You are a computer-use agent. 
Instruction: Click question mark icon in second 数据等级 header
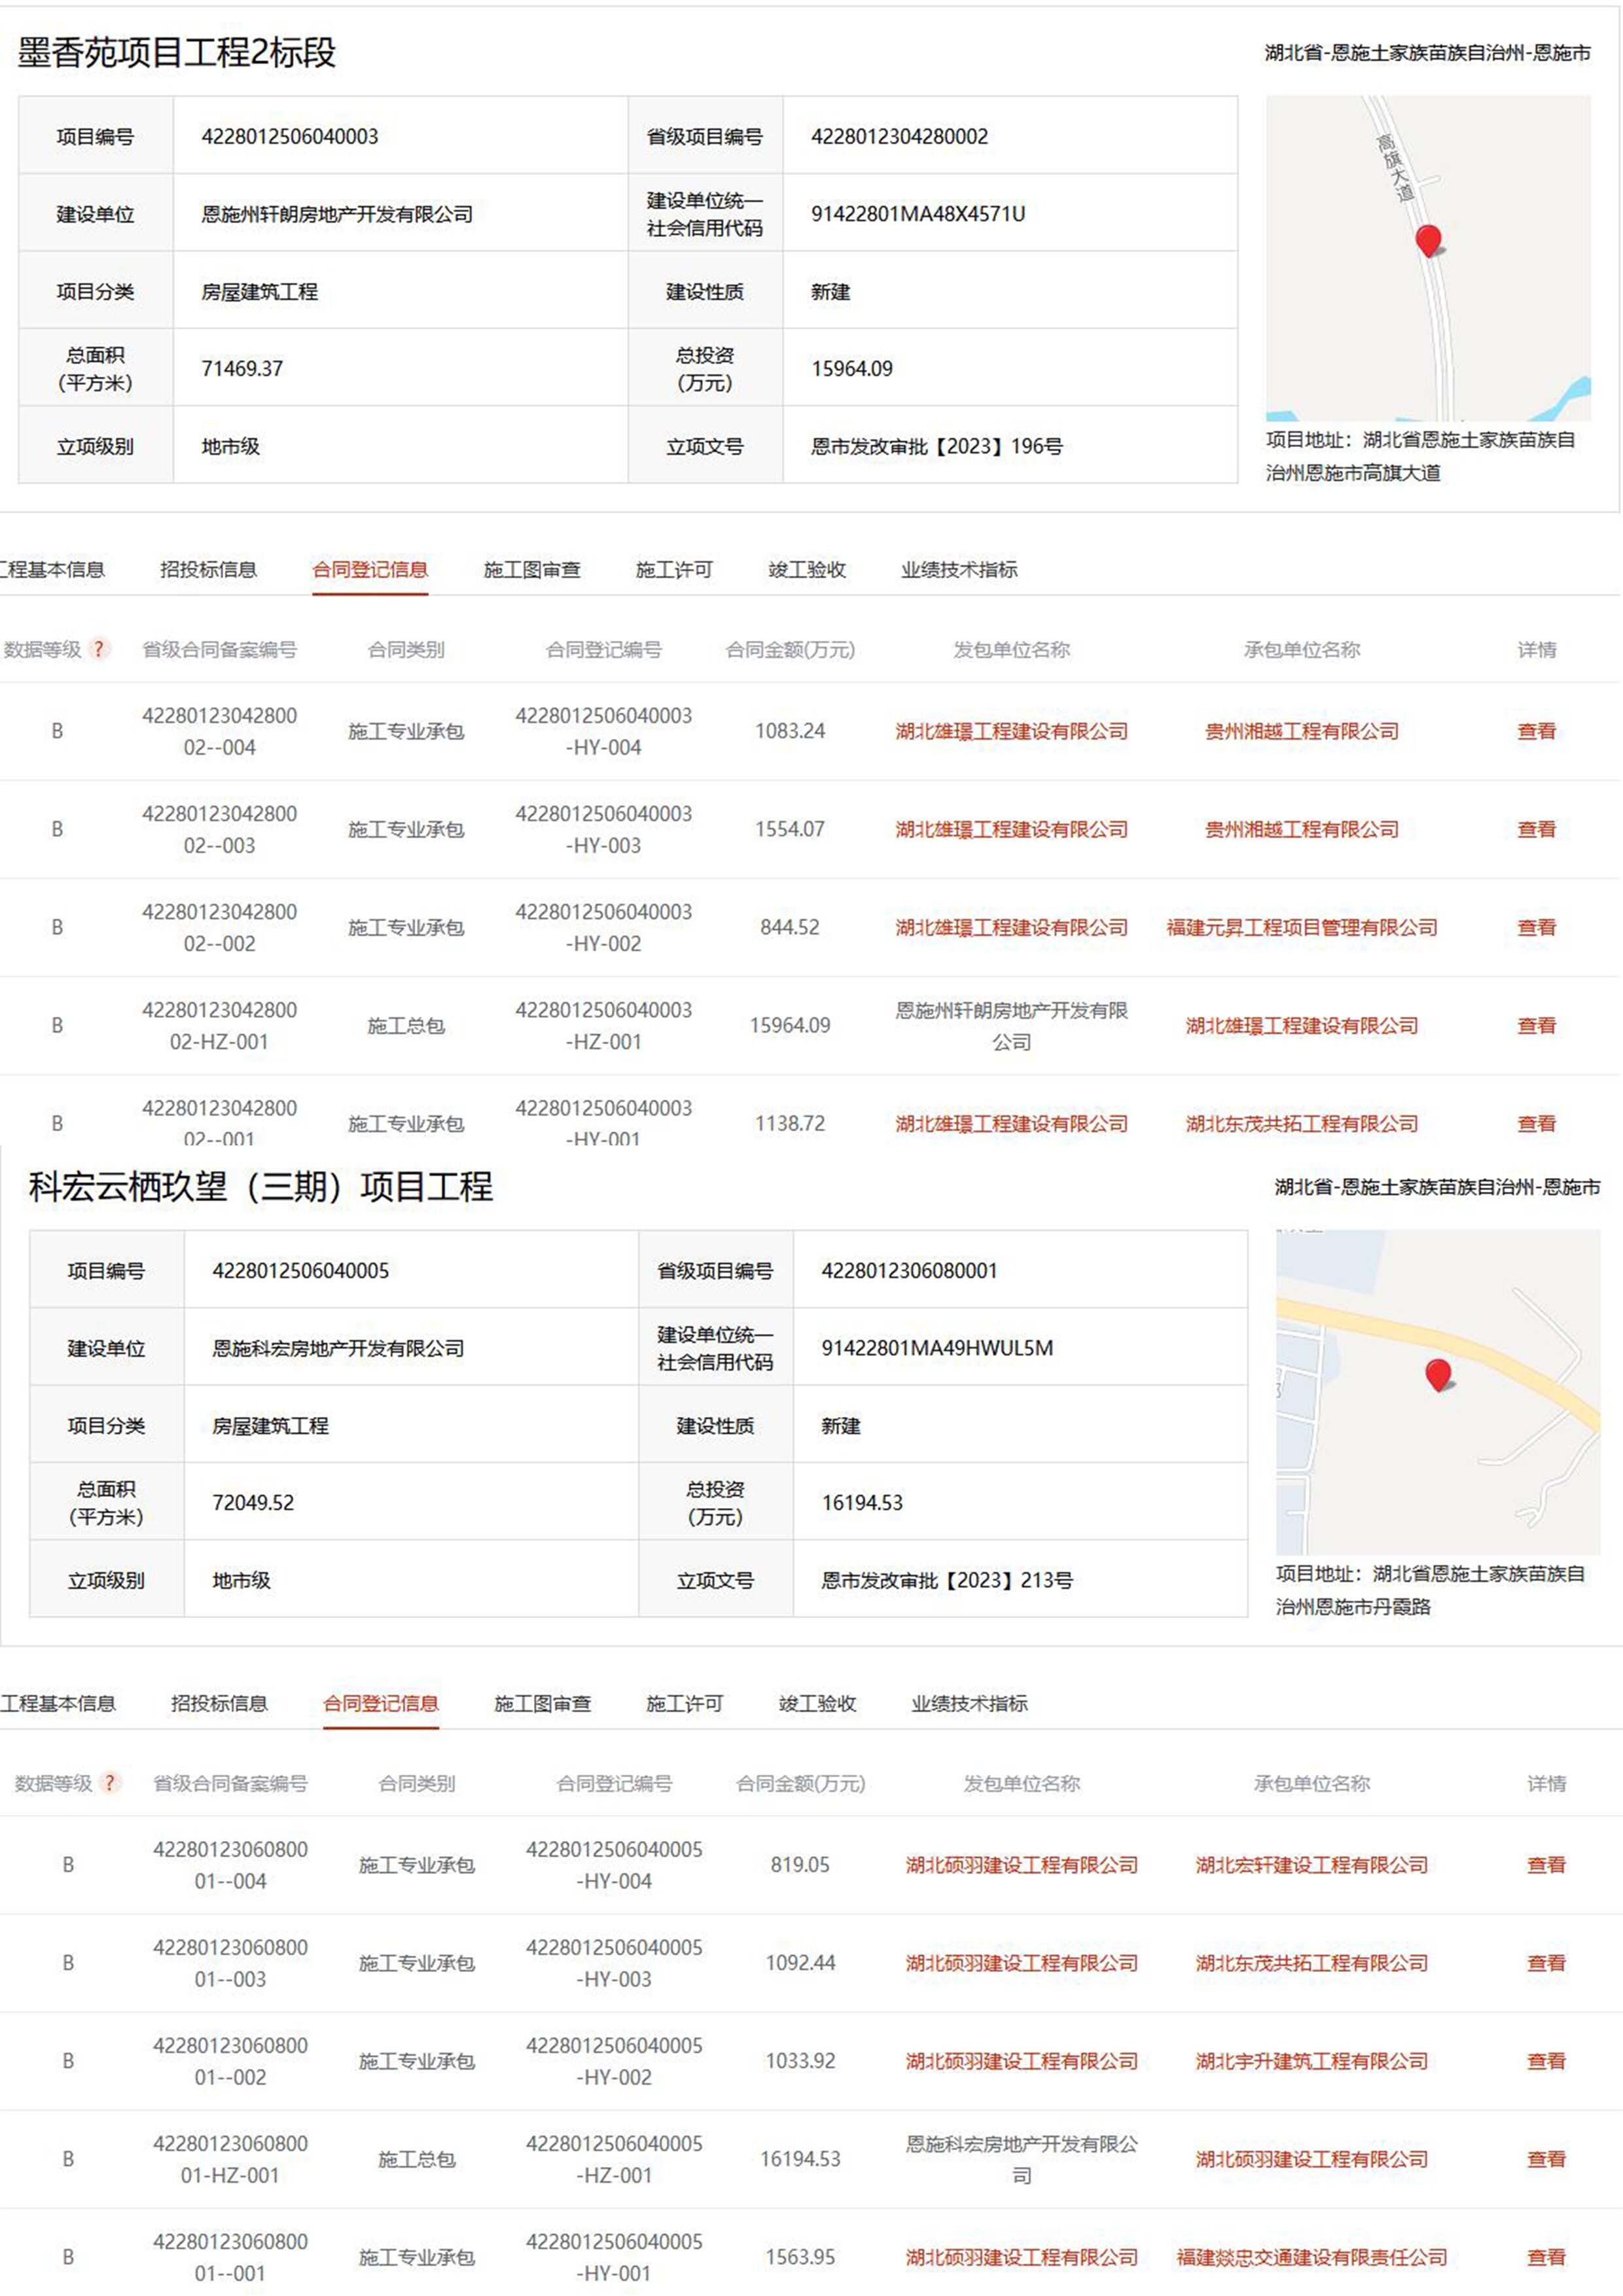tap(109, 1783)
